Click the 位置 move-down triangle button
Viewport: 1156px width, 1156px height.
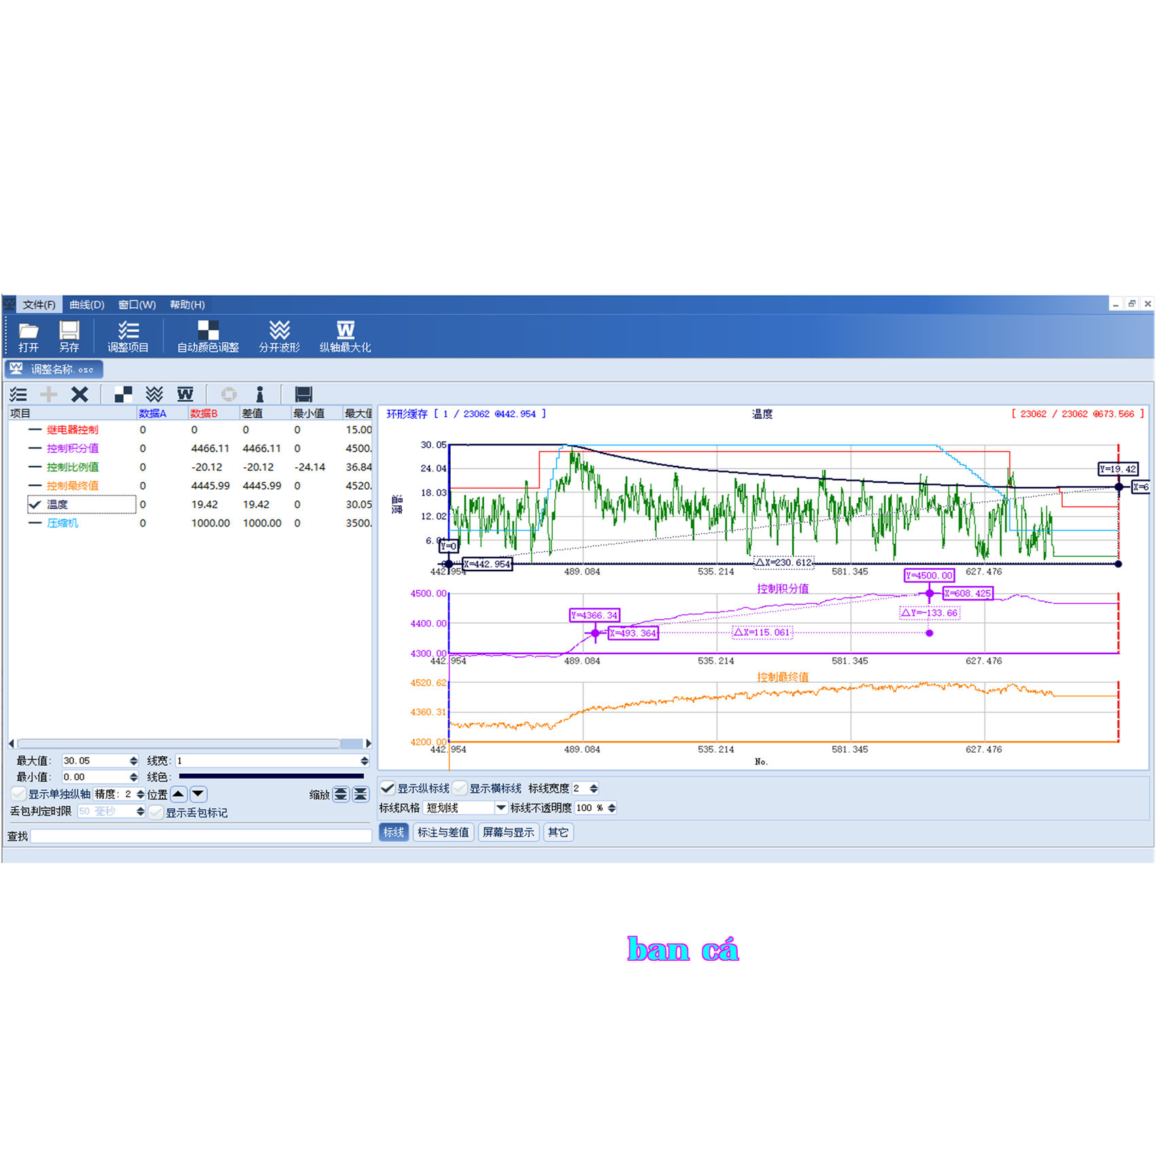[x=198, y=794]
